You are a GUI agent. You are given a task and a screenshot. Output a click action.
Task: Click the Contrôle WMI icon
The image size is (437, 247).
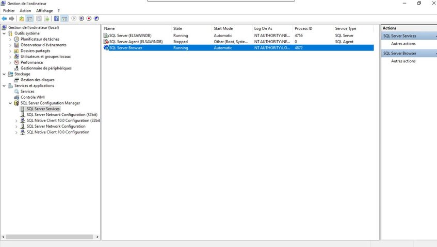click(x=17, y=97)
